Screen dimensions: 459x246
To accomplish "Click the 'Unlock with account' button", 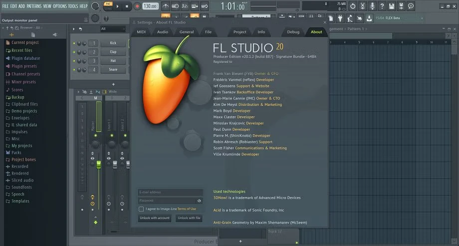I will 155,218.
